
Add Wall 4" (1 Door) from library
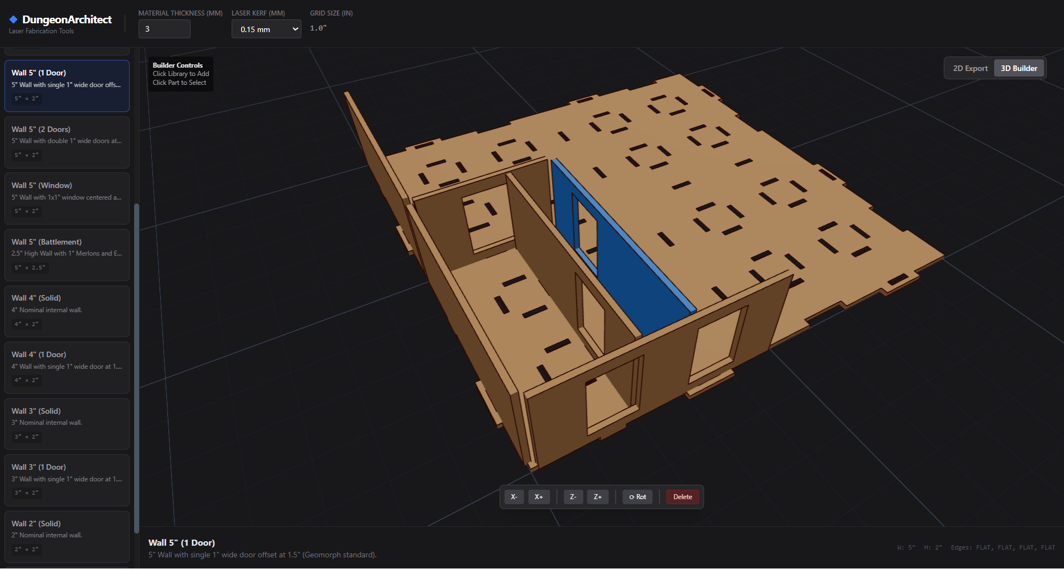[67, 368]
